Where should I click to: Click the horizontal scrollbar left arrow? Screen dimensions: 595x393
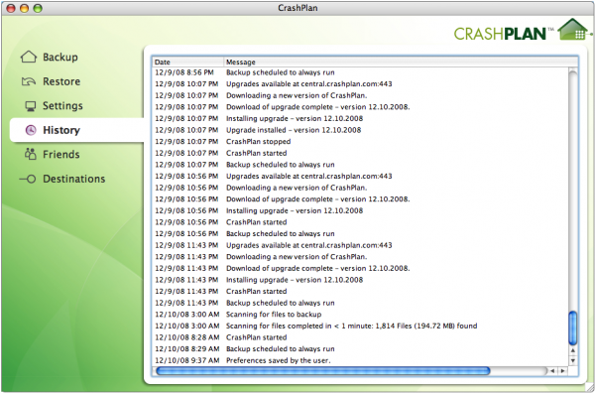pos(553,371)
